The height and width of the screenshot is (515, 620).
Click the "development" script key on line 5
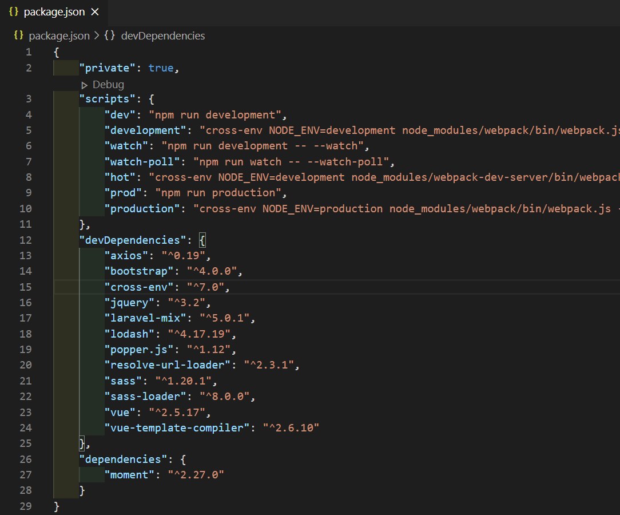(145, 130)
